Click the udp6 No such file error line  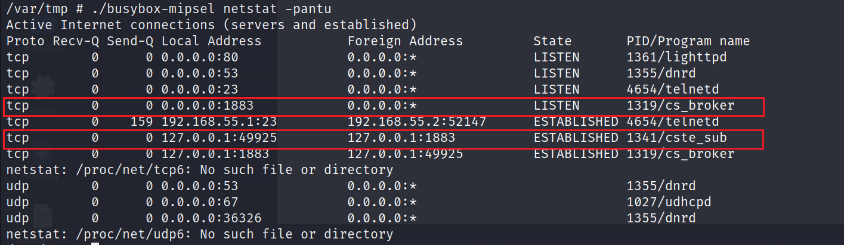coord(200,234)
